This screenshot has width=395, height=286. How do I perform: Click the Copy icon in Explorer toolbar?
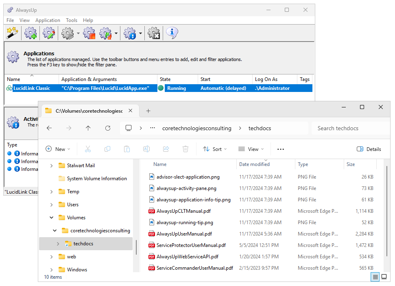tap(107, 149)
